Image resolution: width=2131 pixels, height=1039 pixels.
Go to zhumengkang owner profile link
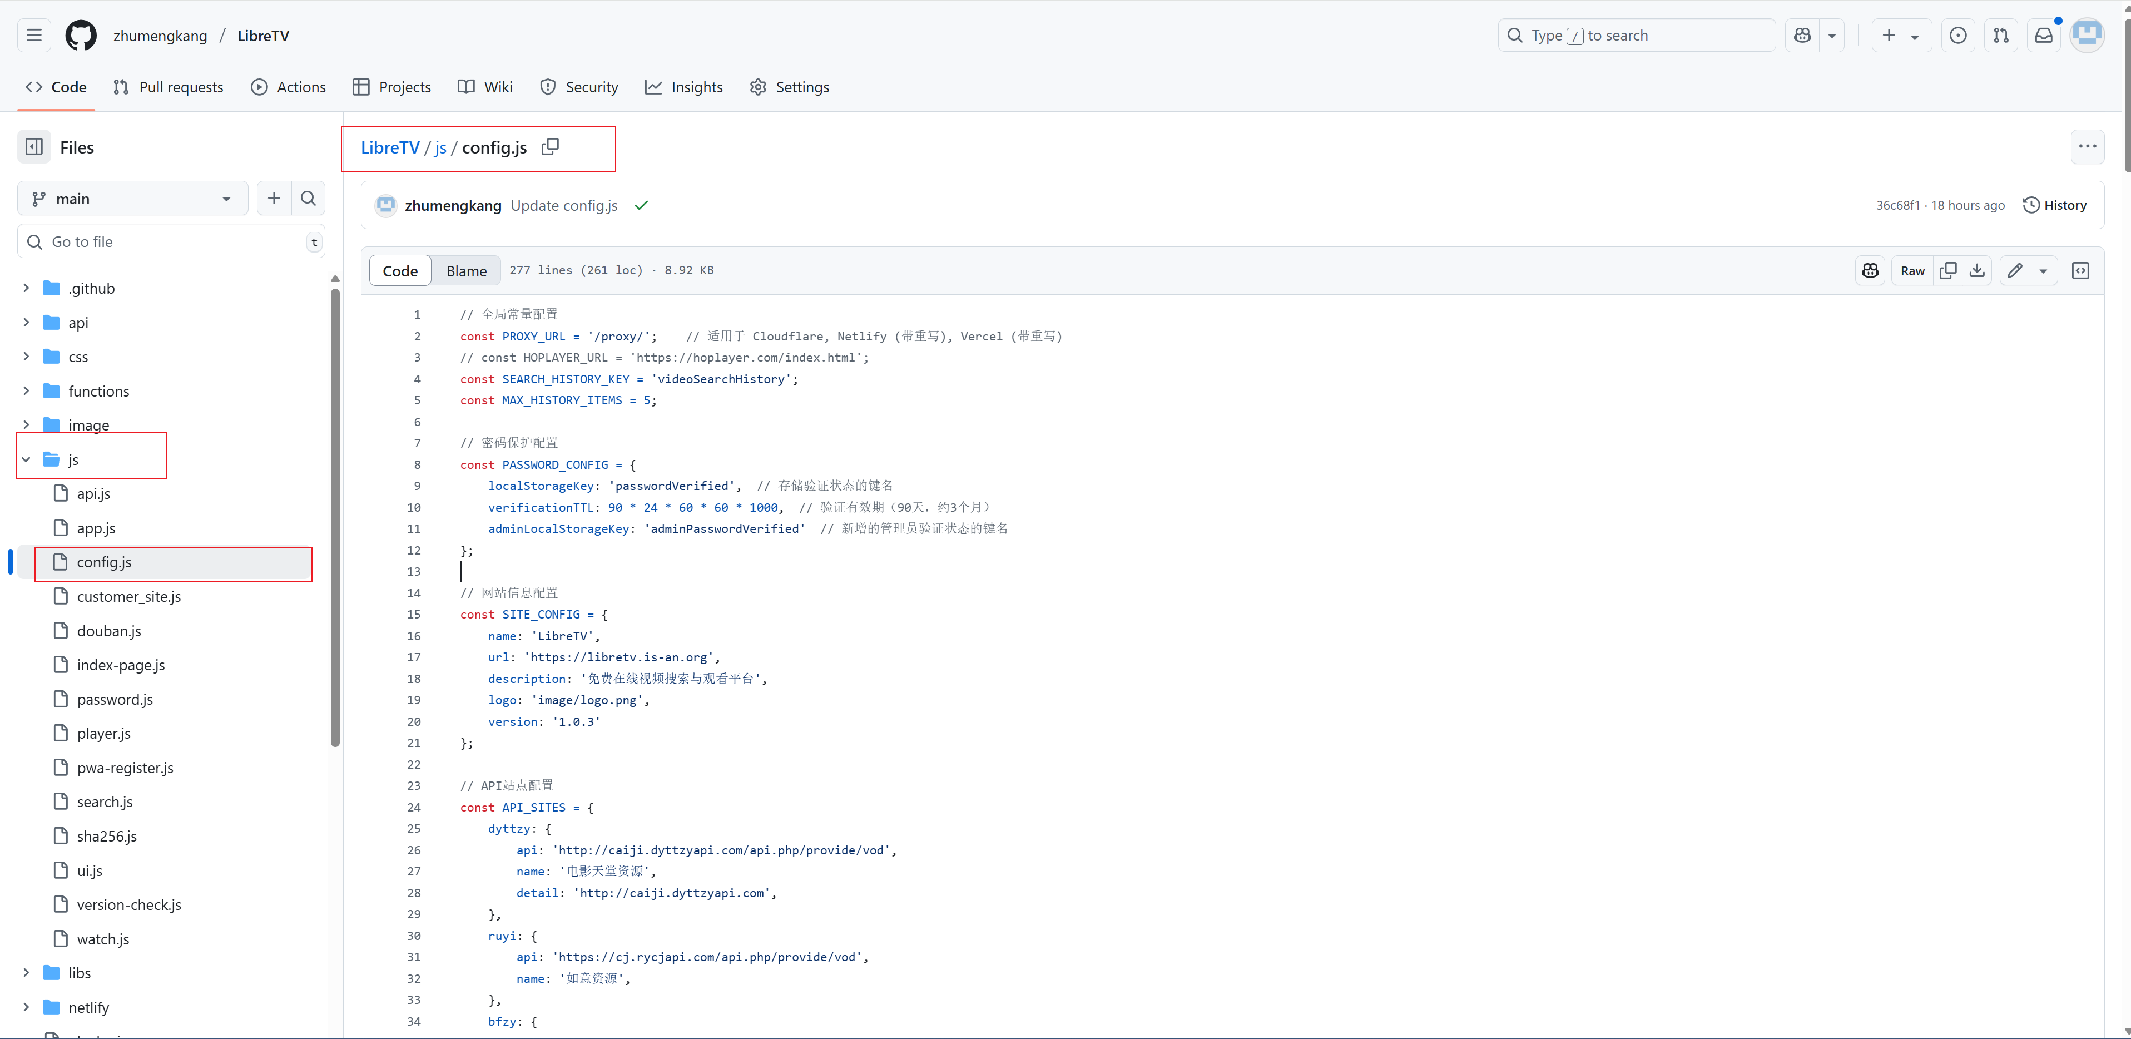tap(161, 36)
